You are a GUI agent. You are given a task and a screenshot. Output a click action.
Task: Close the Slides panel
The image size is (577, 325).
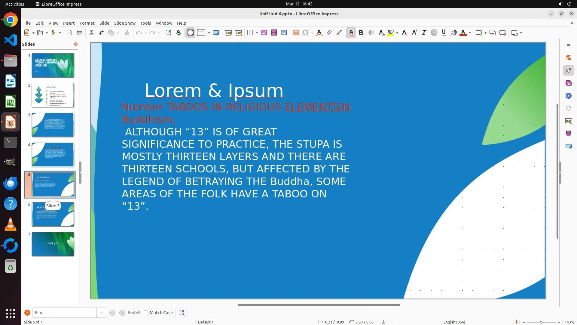tap(76, 44)
